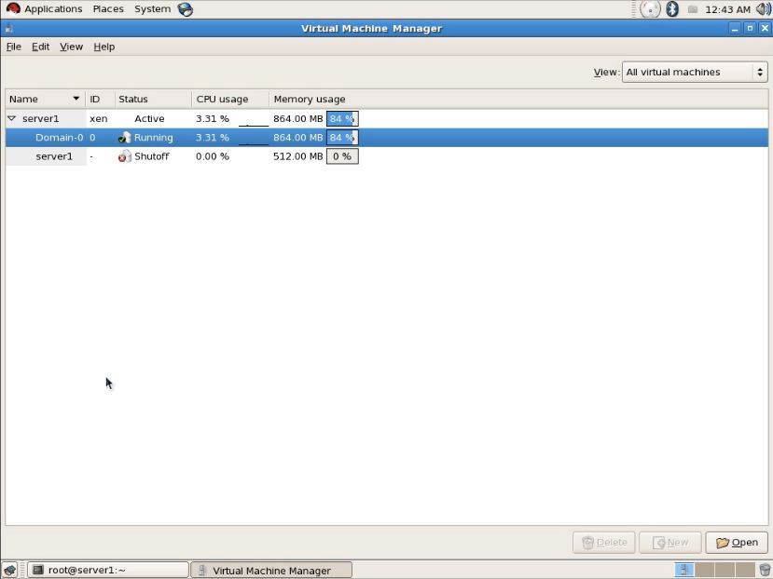Click the Memory usage column header
773x579 pixels.
click(310, 99)
